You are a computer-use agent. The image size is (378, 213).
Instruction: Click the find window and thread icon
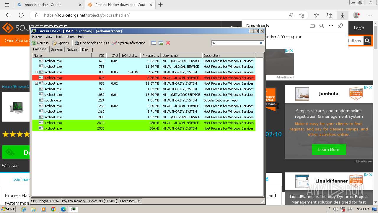click(x=161, y=43)
